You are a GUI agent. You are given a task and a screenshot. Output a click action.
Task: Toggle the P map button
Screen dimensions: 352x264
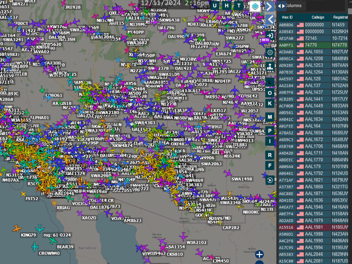(270, 131)
